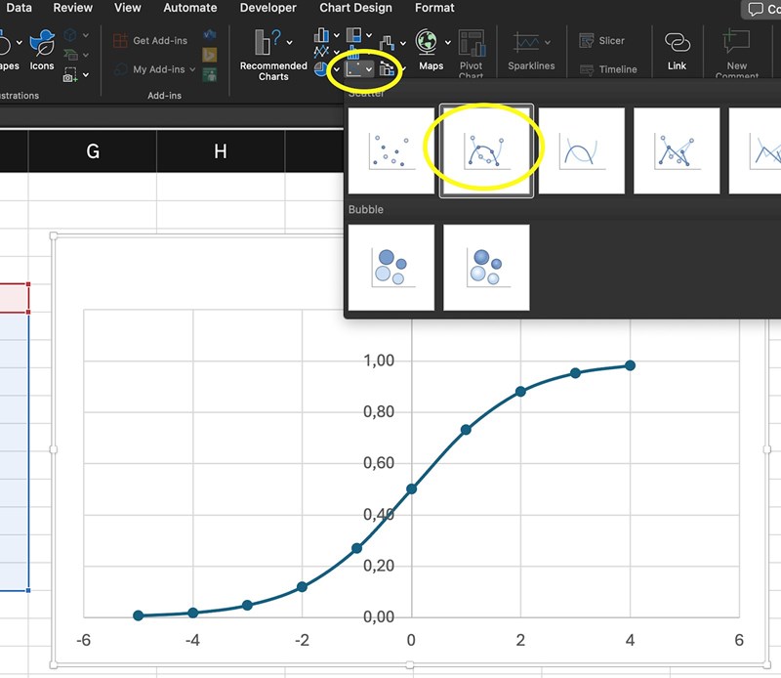
Task: Select column header H
Action: [221, 150]
